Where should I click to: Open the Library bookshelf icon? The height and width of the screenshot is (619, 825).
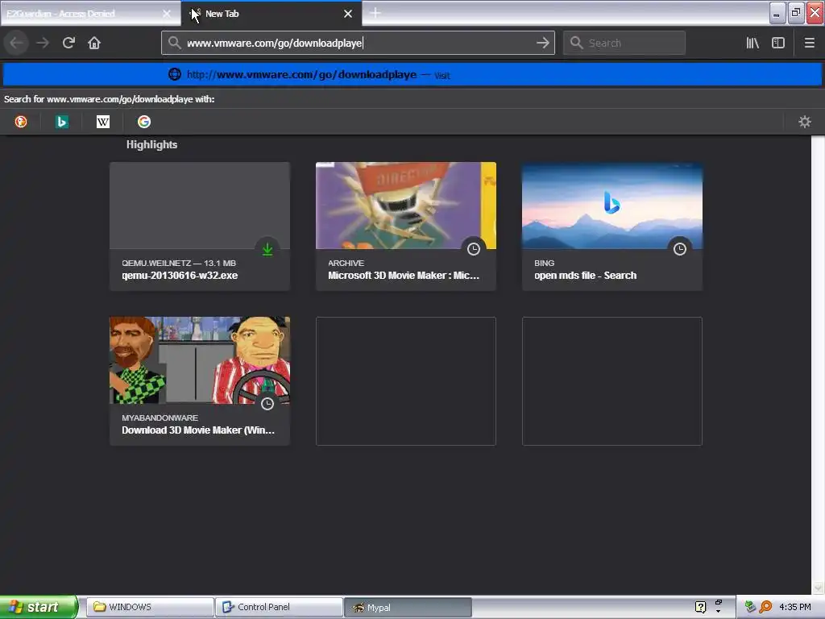[x=752, y=43]
